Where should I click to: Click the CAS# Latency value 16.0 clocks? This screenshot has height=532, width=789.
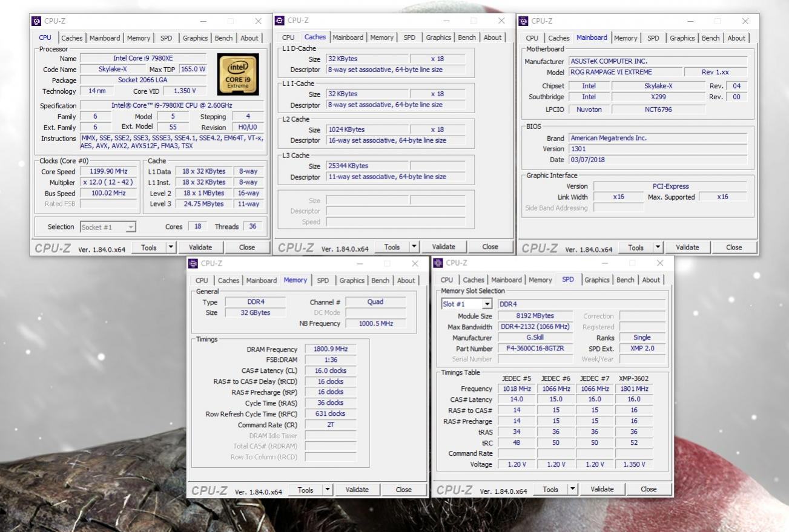pos(330,370)
